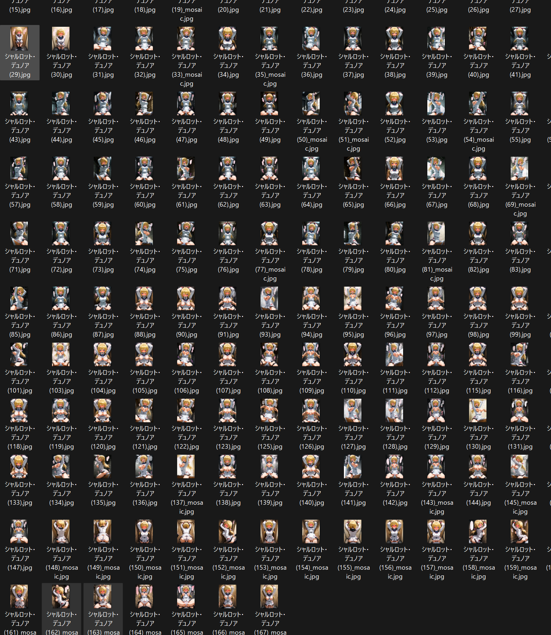Click label シャルロット・デュノア (77)_mosaic.jpg

270,265
